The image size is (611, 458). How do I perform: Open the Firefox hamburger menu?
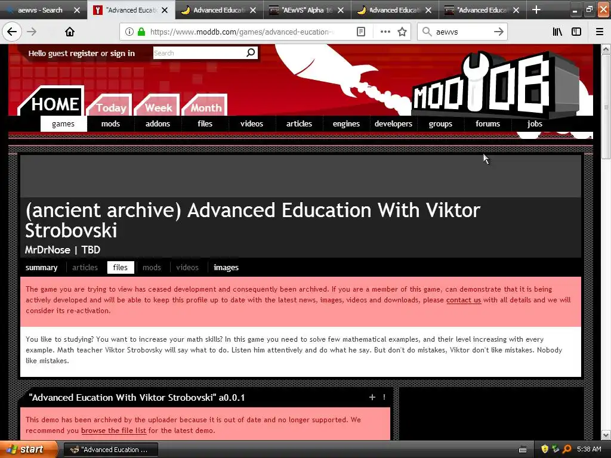click(600, 32)
